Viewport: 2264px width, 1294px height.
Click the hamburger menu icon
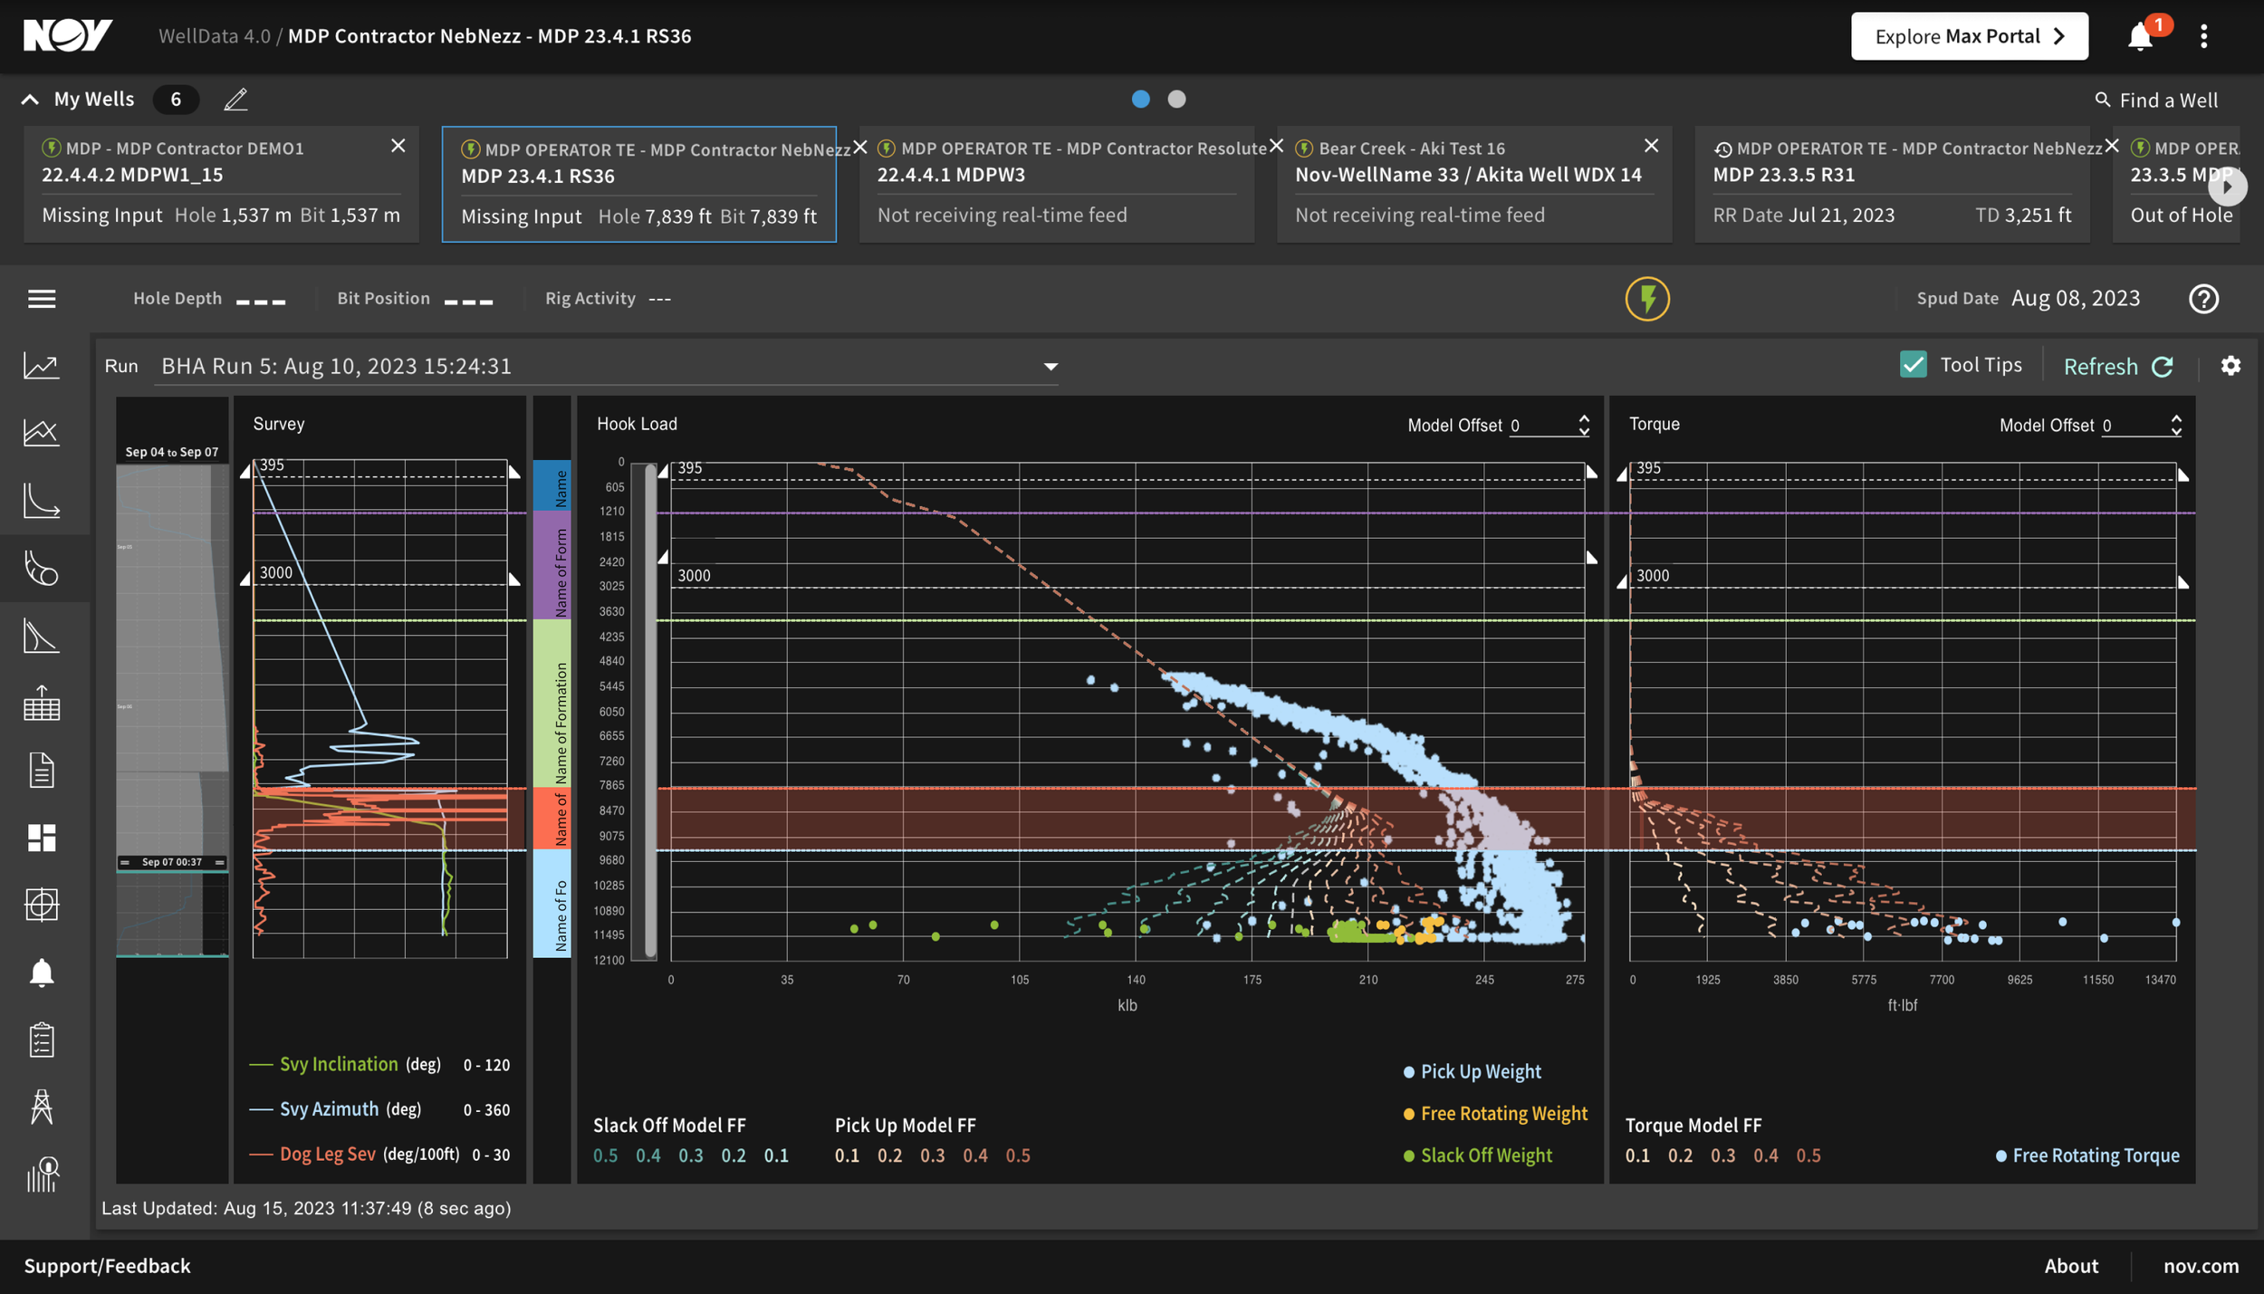pos(42,298)
